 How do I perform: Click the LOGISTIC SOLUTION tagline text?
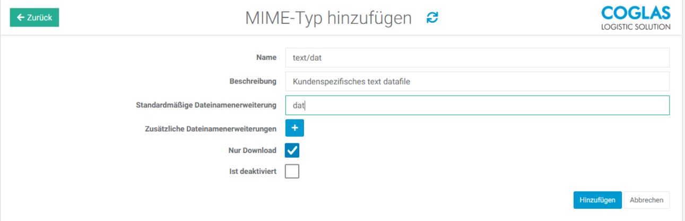(636, 27)
